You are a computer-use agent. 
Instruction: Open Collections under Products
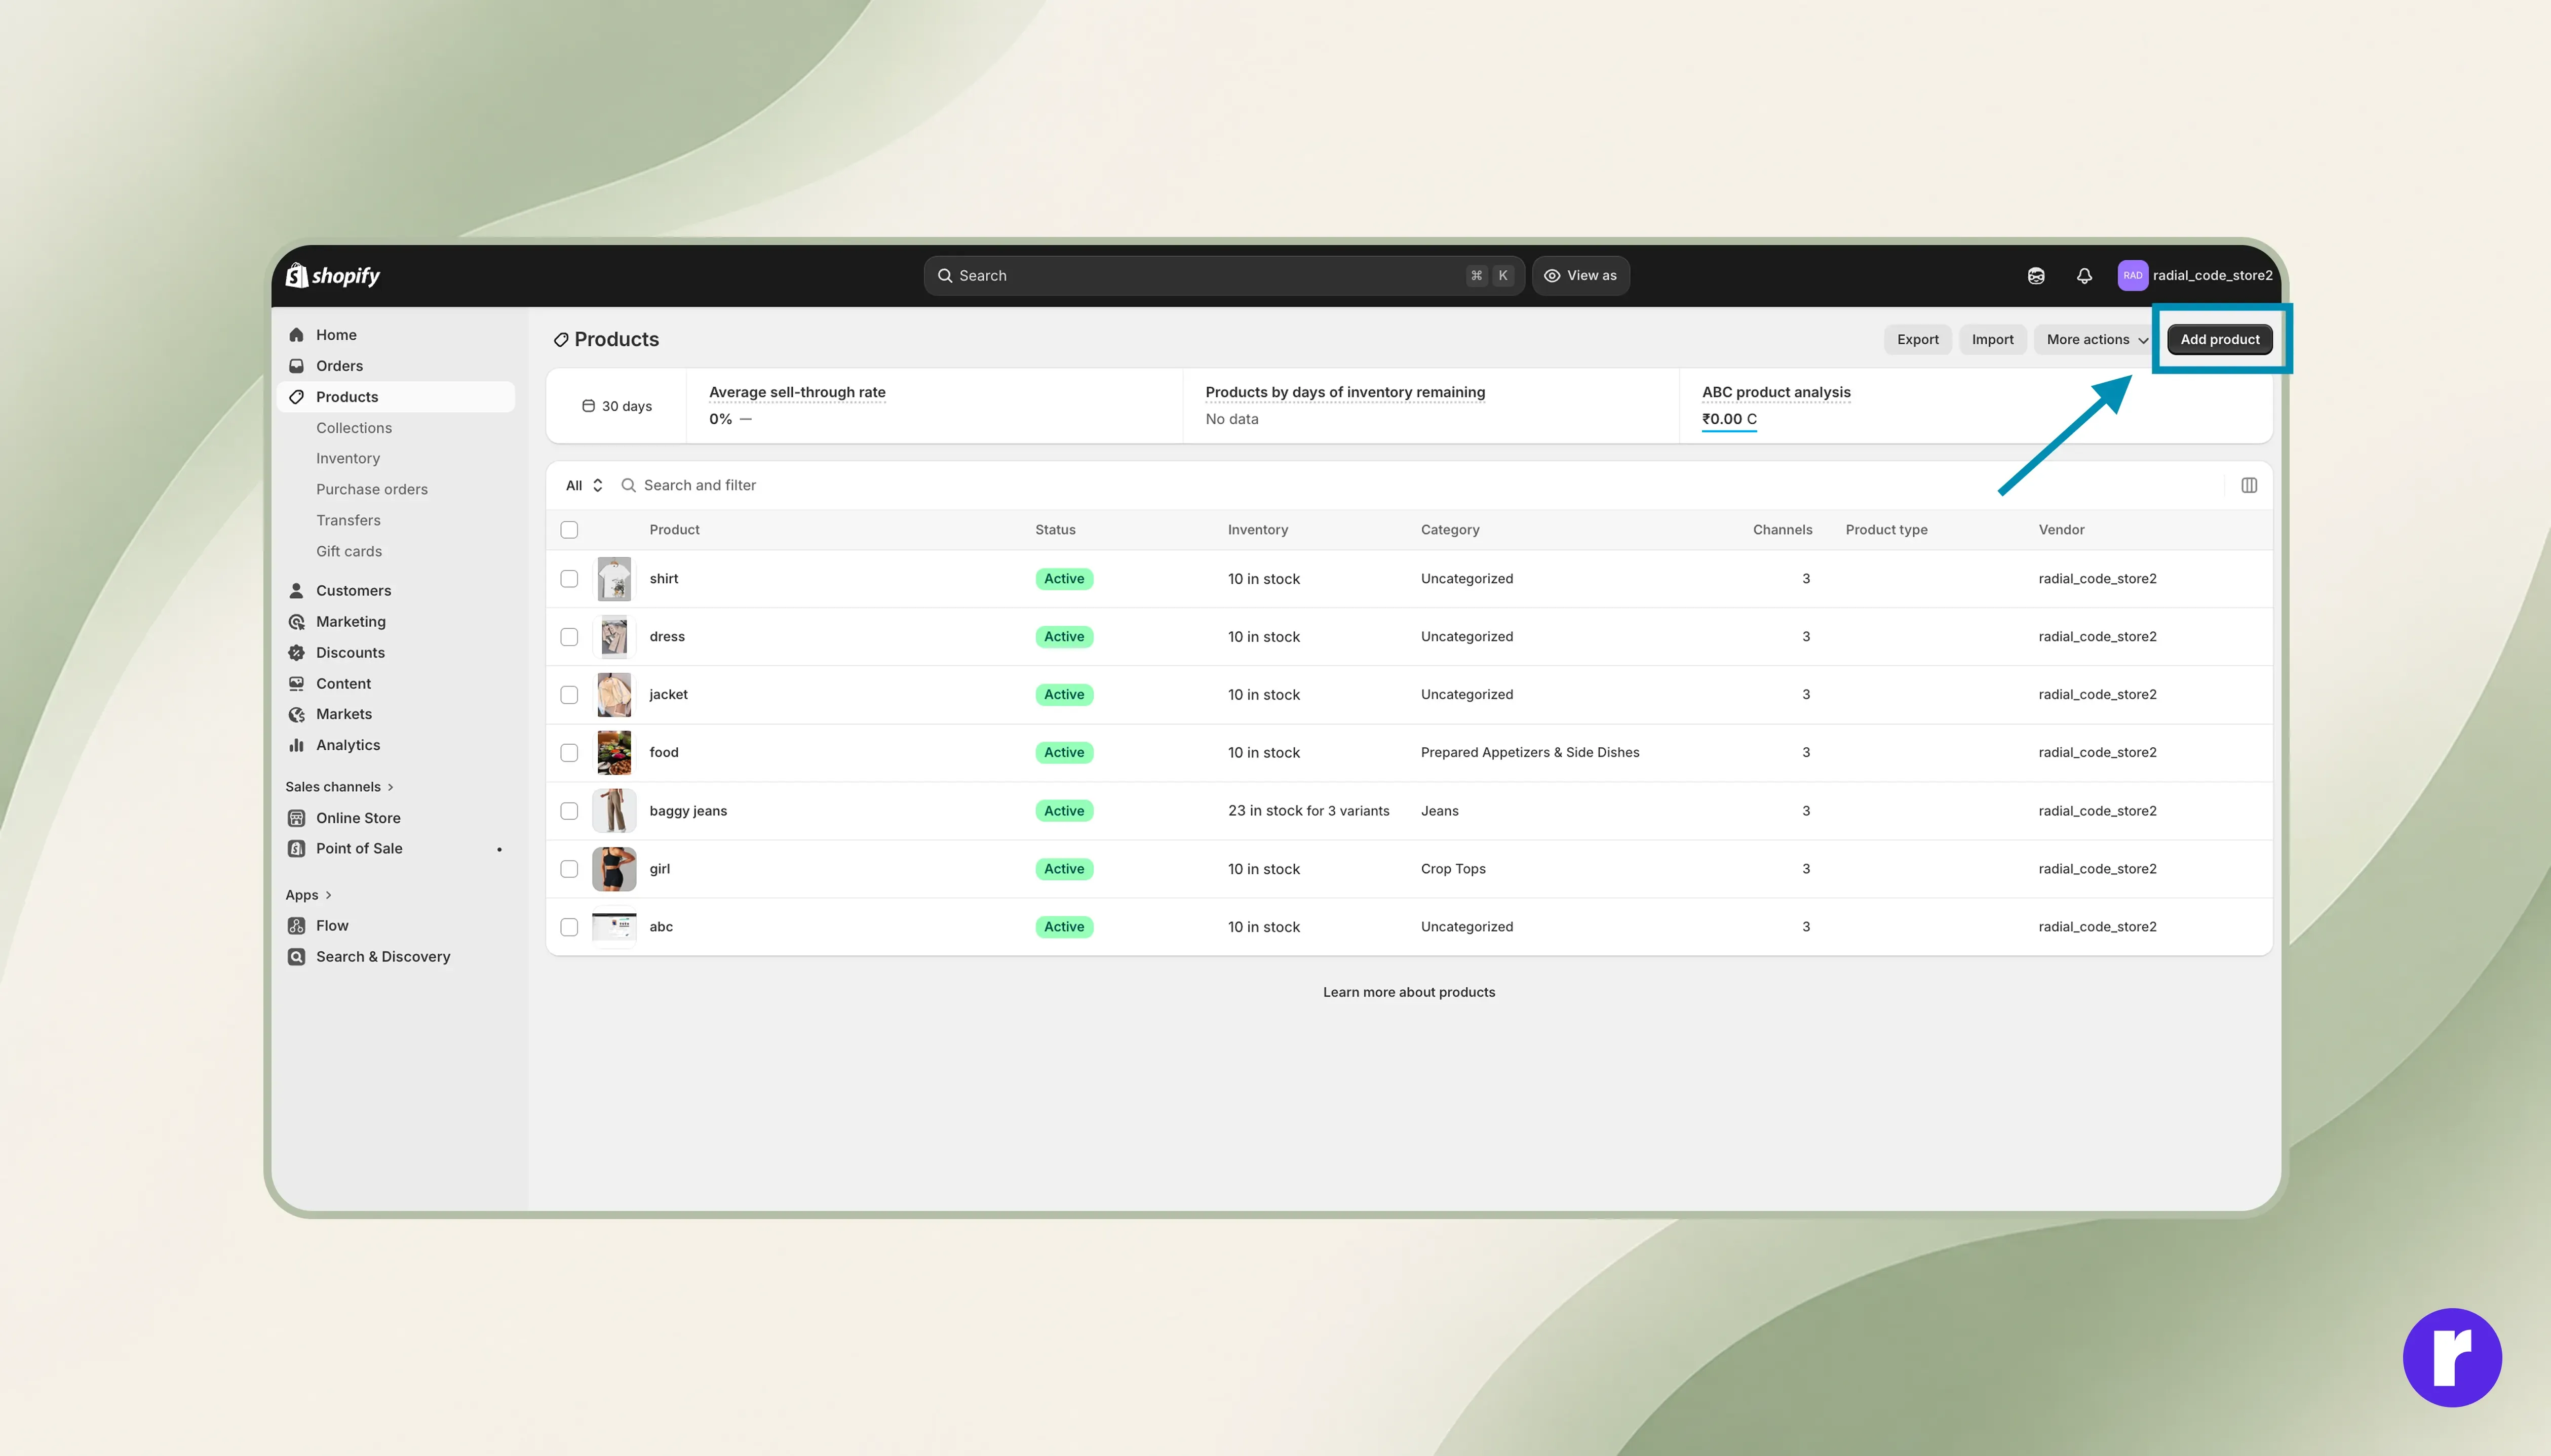pyautogui.click(x=354, y=428)
